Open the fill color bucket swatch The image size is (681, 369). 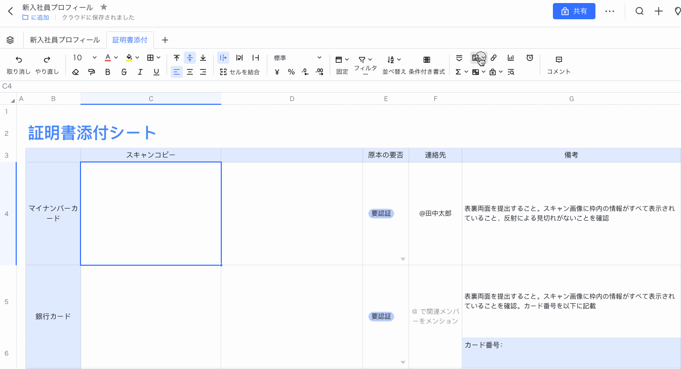129,58
